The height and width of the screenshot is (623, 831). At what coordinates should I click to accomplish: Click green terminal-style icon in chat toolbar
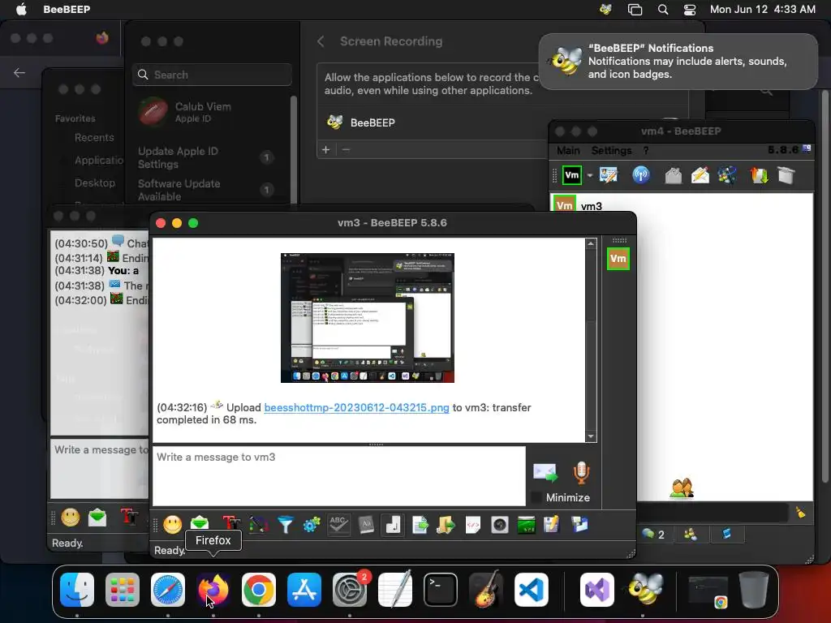click(526, 525)
